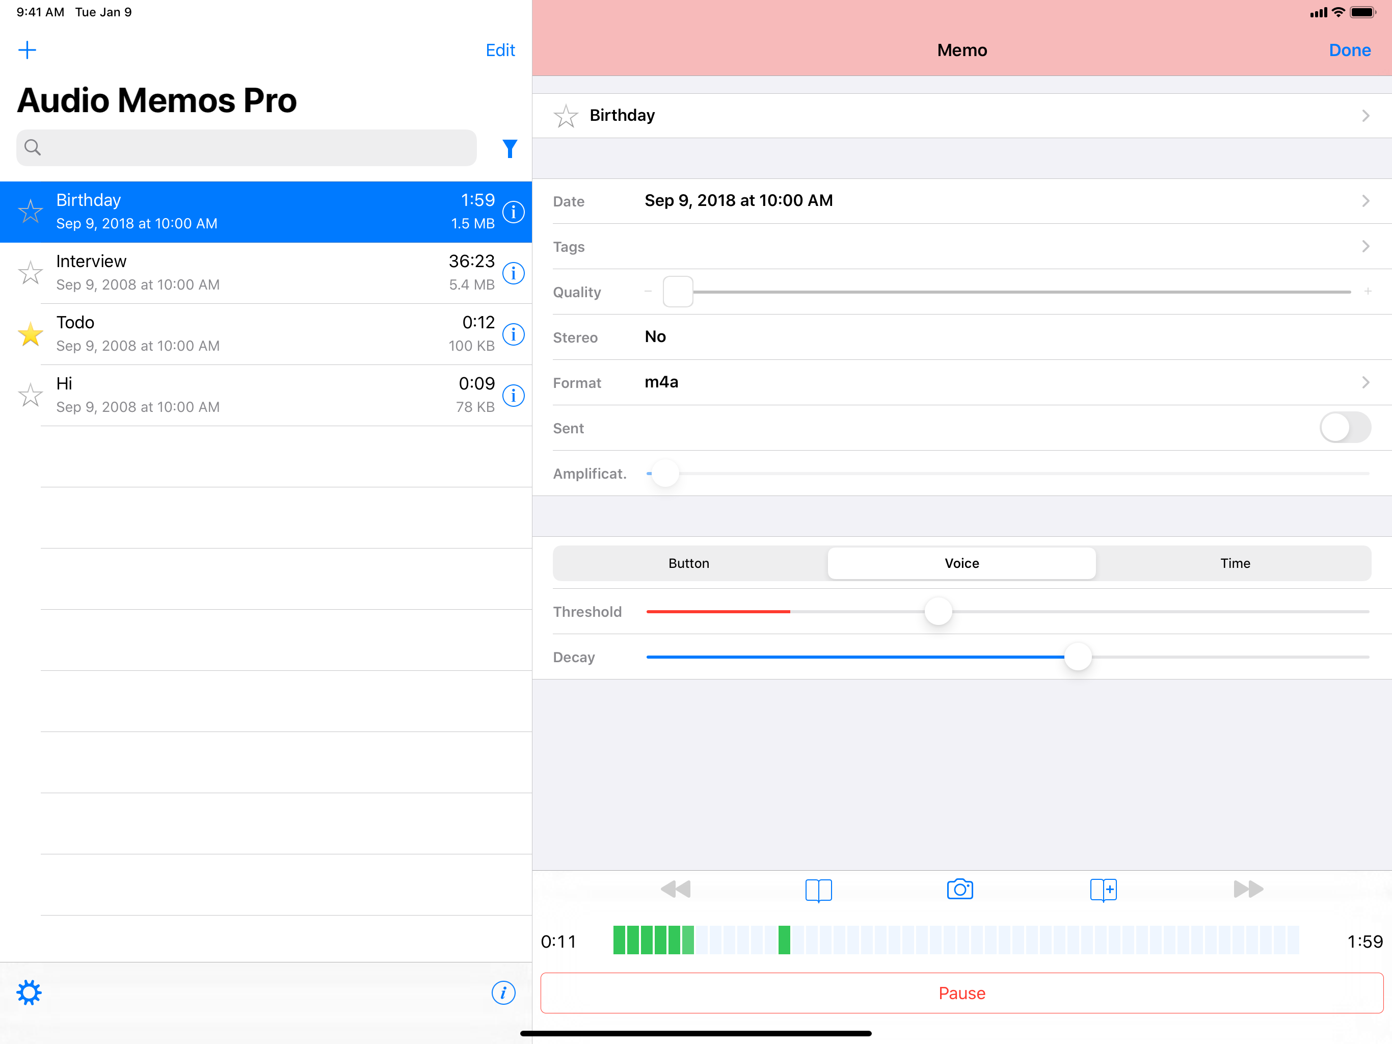Toggle the Sent switch

click(x=1346, y=428)
